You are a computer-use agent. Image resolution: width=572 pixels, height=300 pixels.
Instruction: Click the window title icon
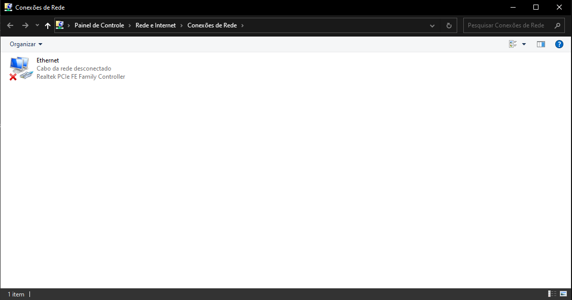(x=9, y=7)
